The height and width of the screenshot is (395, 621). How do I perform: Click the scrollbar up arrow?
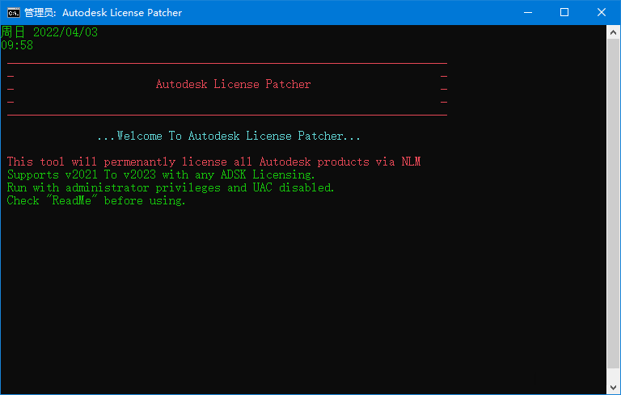(613, 32)
